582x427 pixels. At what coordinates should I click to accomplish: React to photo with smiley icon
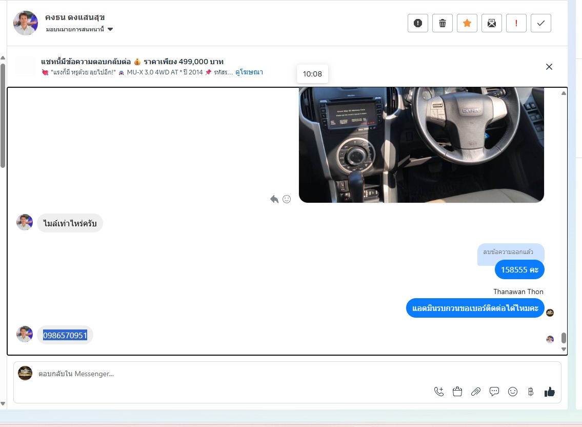pos(287,199)
